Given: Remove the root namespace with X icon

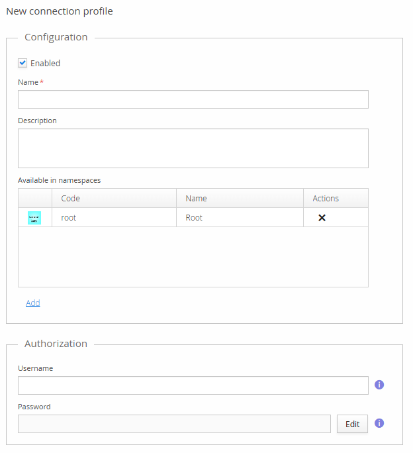Looking at the screenshot, I should click(322, 218).
